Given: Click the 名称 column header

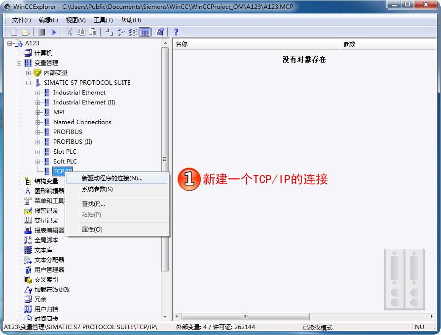Looking at the screenshot, I should (x=256, y=44).
